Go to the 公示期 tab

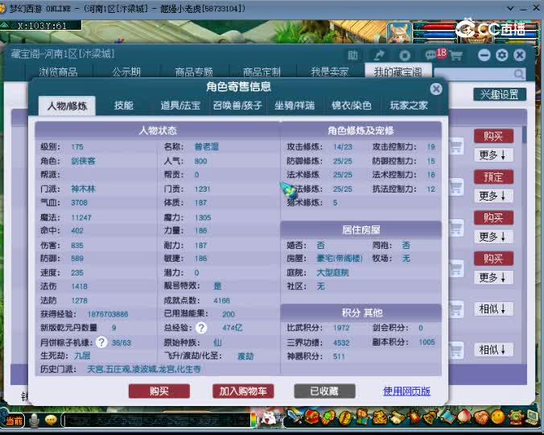point(126,72)
